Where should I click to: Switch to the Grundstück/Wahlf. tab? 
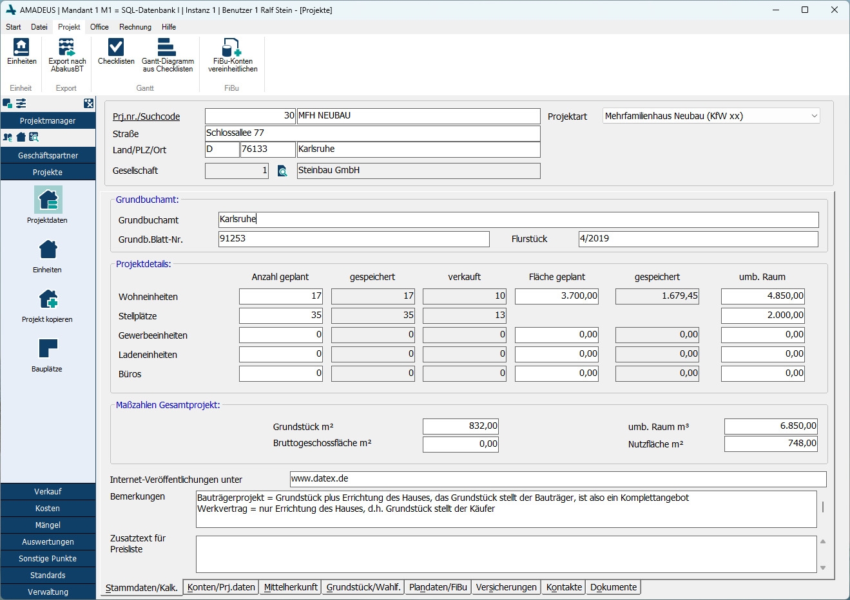363,587
